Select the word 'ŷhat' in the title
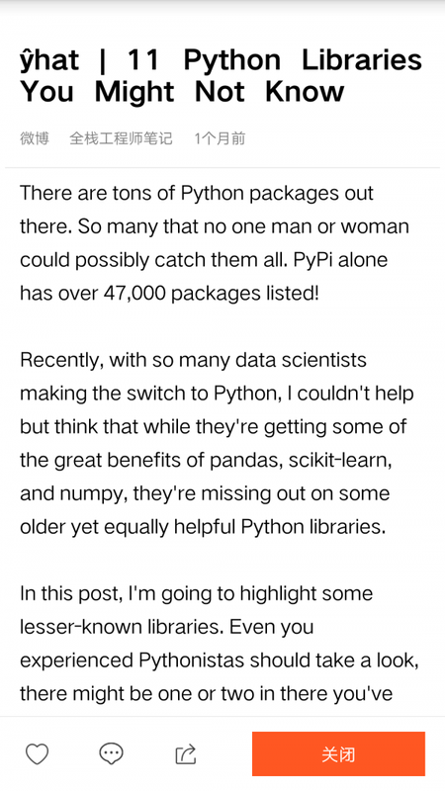The image size is (445, 791). (49, 60)
